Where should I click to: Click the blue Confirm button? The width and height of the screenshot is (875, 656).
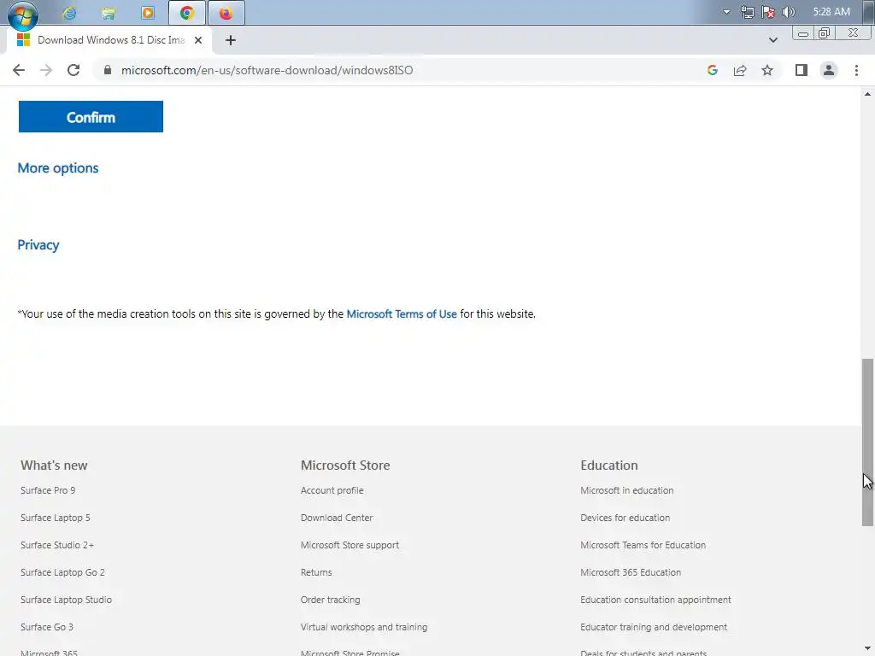coord(91,116)
